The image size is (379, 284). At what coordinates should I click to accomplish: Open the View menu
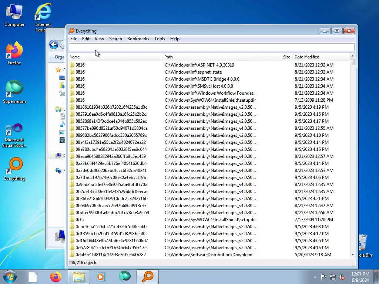(99, 39)
